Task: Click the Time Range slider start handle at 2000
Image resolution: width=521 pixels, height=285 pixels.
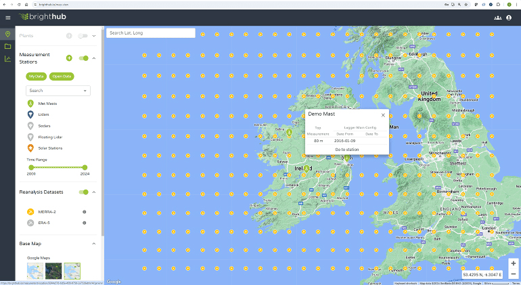Action: 31,167
